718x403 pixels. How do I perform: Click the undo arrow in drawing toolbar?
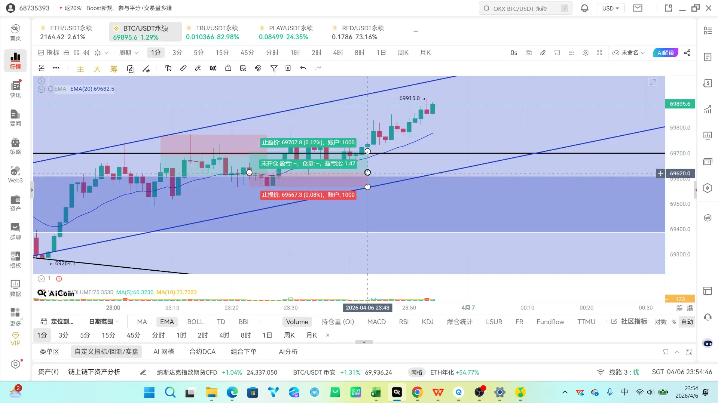(303, 68)
